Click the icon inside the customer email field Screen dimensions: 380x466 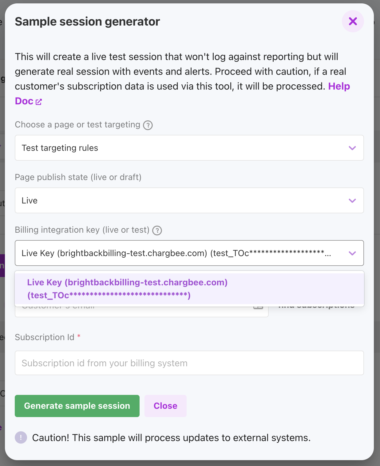pos(258,308)
